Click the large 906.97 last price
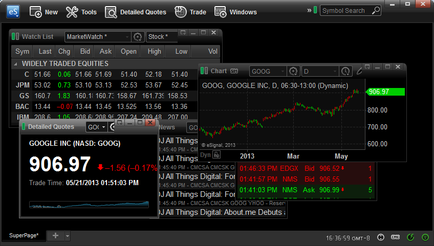Viewport: 434px width, 246px height. click(60, 164)
